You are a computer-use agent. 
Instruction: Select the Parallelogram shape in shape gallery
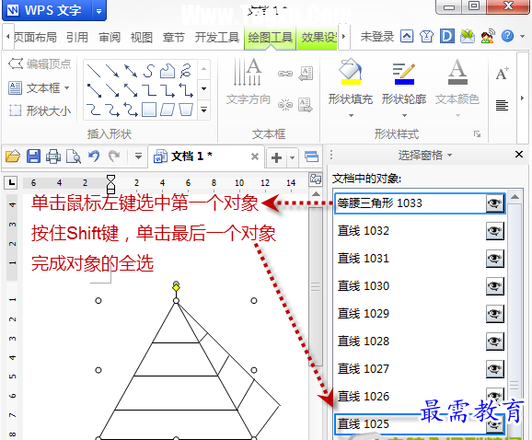coord(168,110)
